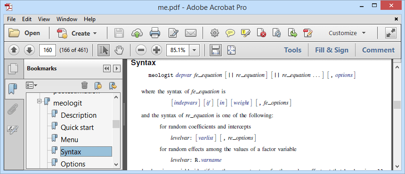This screenshot has width=405, height=174.
Task: Open the Attachments paperclip panel
Action: pos(12,109)
